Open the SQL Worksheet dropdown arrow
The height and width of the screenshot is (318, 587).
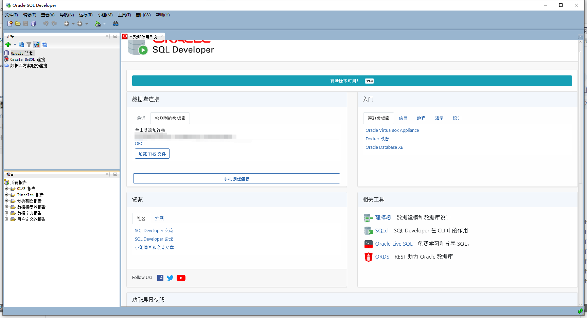click(104, 24)
